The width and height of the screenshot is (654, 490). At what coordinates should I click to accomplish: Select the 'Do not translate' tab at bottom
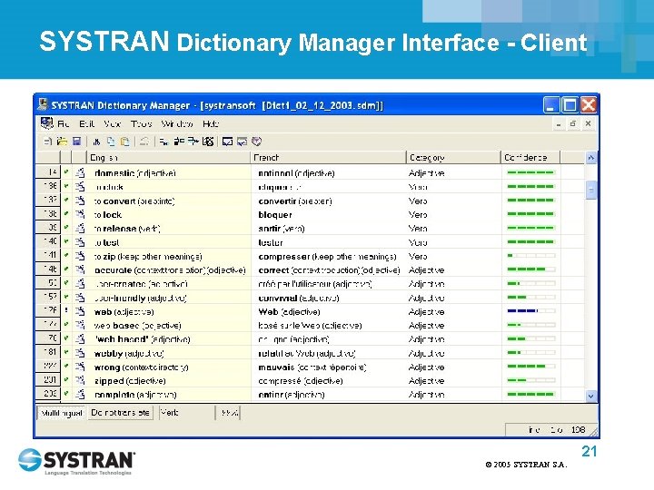coord(121,413)
